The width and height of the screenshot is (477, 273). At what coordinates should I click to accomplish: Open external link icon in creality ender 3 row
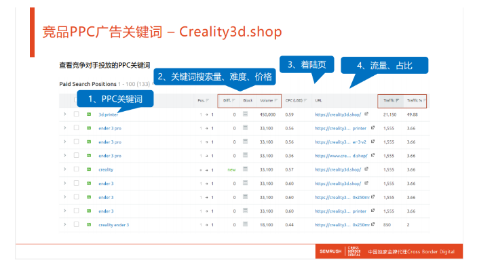[373, 224]
